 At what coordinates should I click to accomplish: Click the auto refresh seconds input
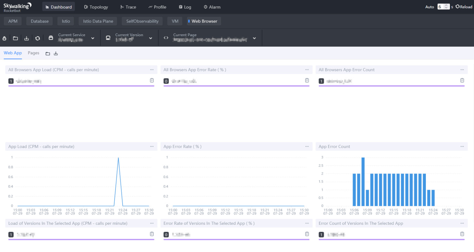click(443, 7)
